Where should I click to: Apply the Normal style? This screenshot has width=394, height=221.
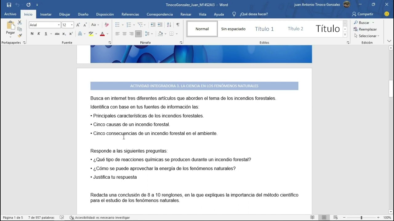[202, 29]
